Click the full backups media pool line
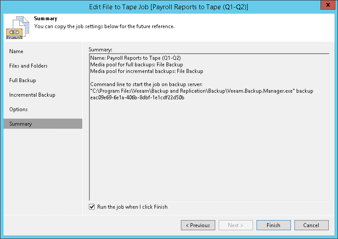This screenshot has width=338, height=239. pyautogui.click(x=136, y=65)
